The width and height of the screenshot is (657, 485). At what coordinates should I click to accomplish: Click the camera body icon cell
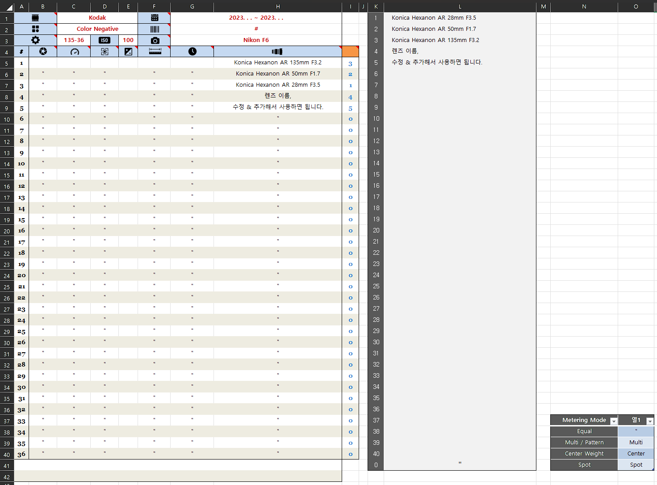click(155, 40)
